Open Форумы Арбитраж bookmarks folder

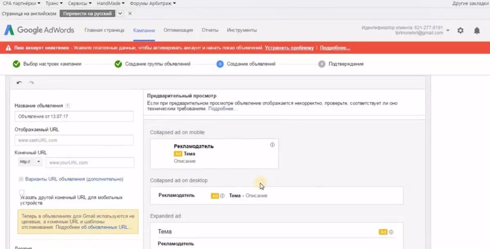tap(153, 3)
